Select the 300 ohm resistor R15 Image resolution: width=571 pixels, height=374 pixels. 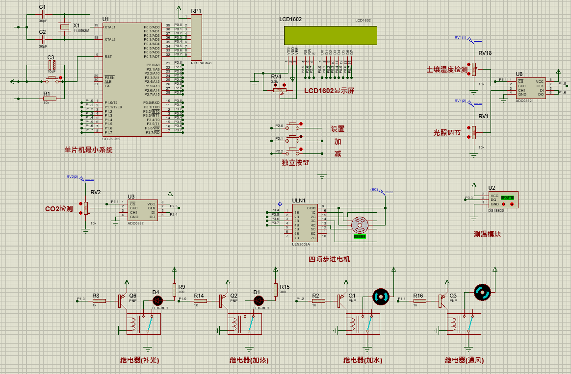(x=276, y=290)
